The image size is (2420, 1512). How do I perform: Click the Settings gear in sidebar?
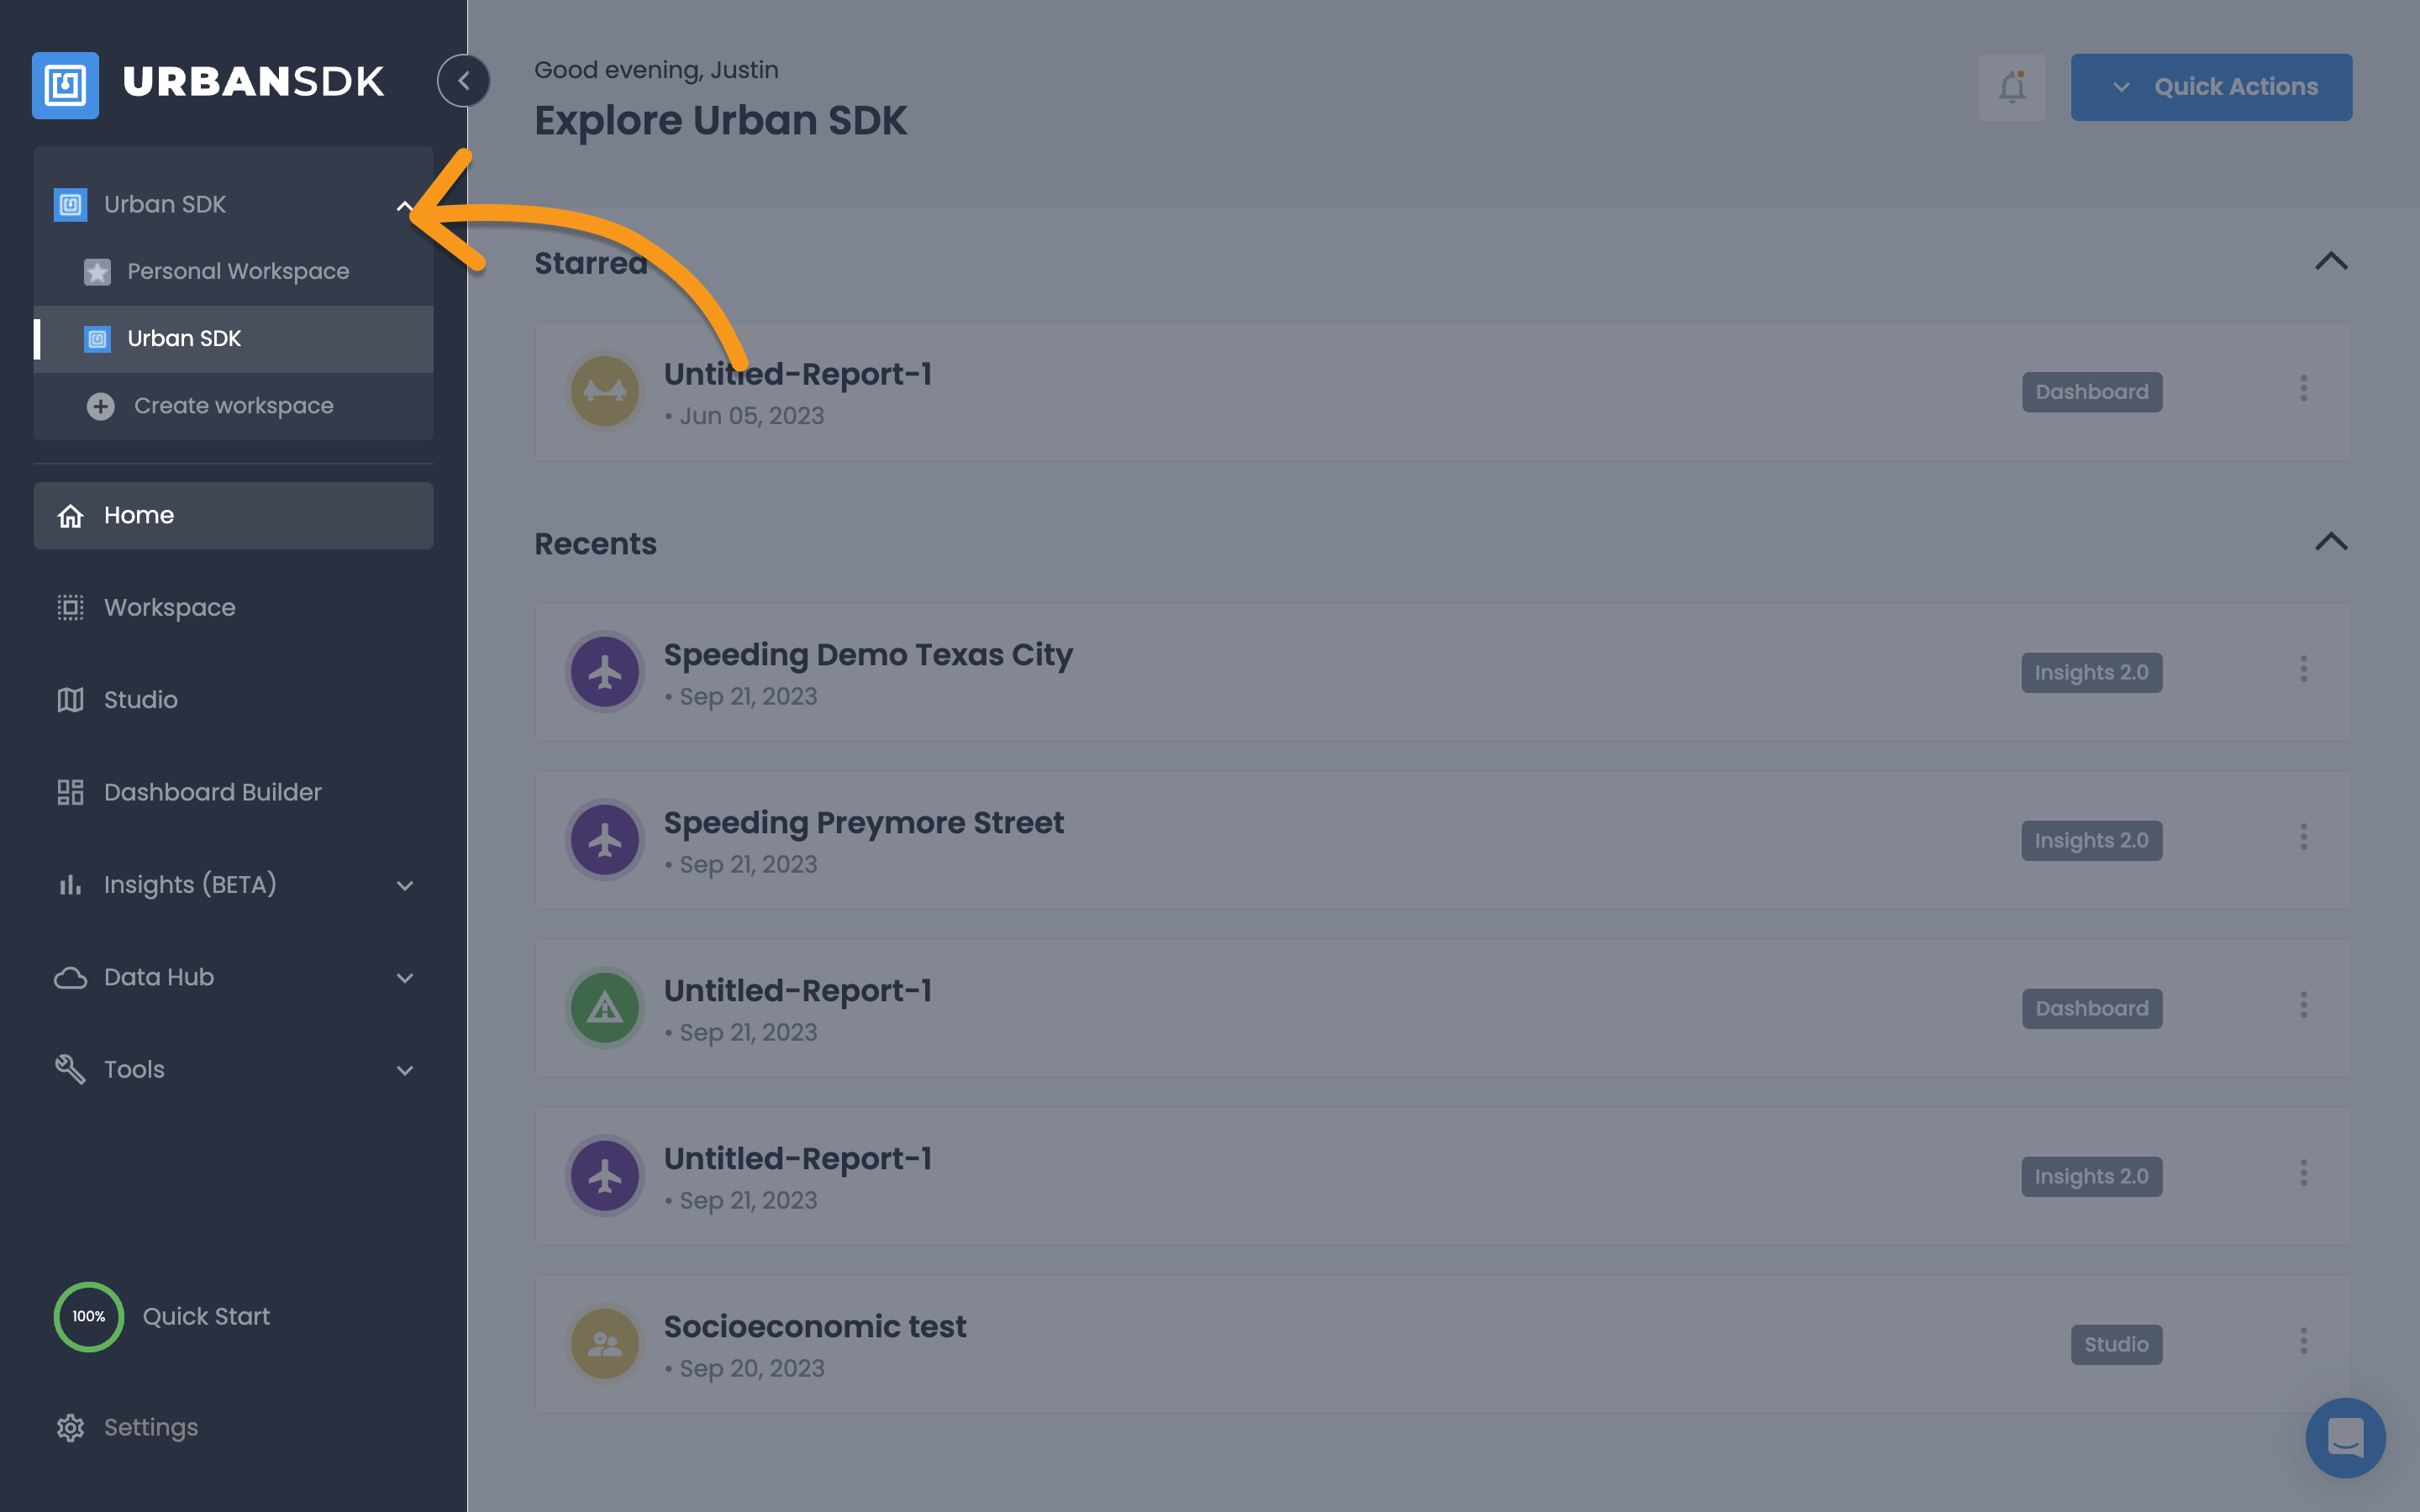(70, 1427)
